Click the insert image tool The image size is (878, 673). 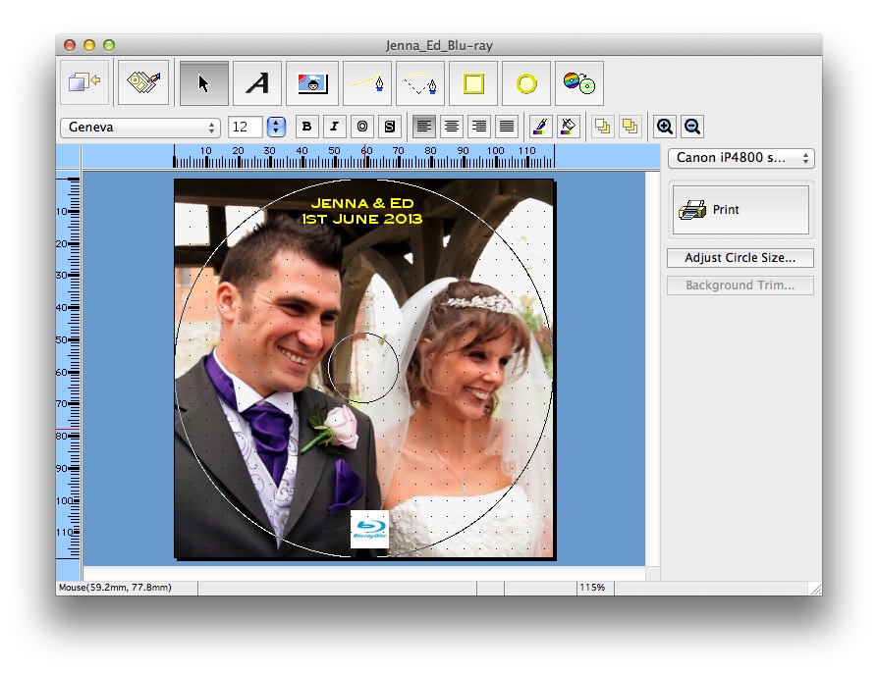coord(312,84)
